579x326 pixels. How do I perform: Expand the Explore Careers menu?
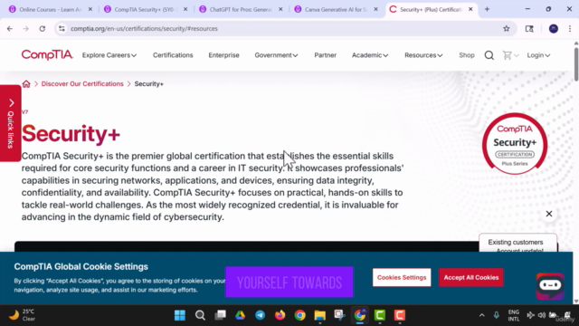[x=109, y=55]
